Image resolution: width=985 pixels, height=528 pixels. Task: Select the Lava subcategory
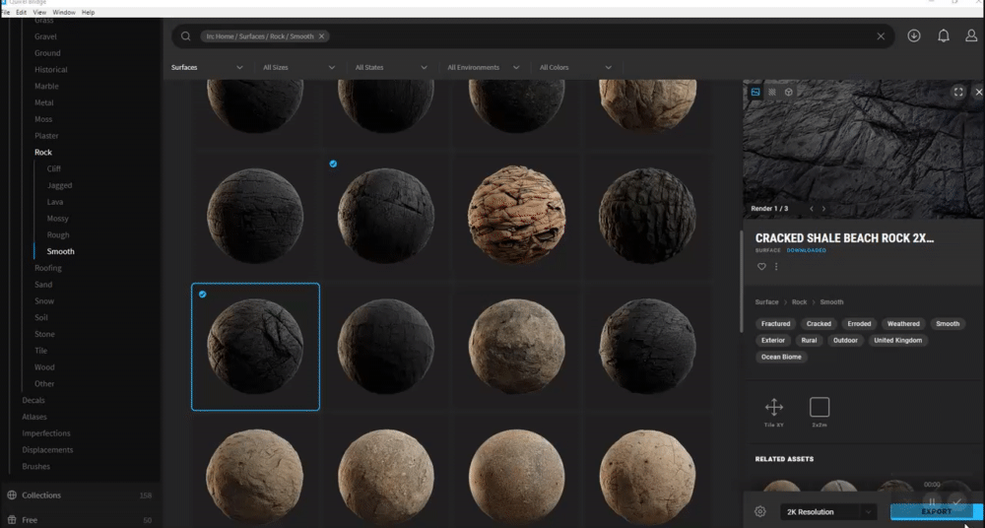click(54, 202)
